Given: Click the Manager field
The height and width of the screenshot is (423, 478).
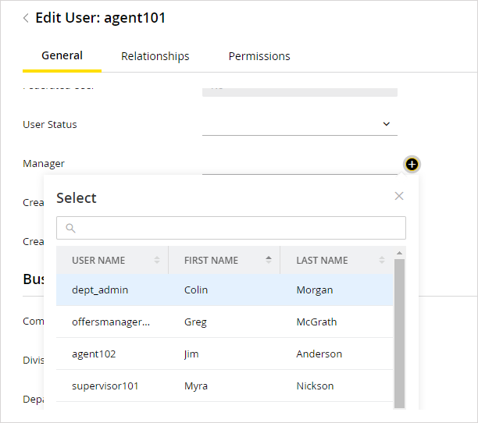Looking at the screenshot, I should click(x=300, y=164).
